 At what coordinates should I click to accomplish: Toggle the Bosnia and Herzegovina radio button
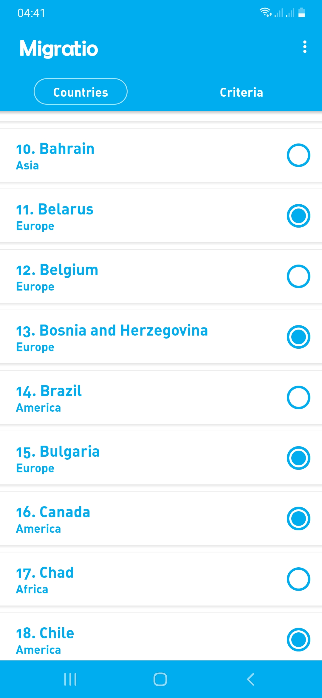[298, 337]
